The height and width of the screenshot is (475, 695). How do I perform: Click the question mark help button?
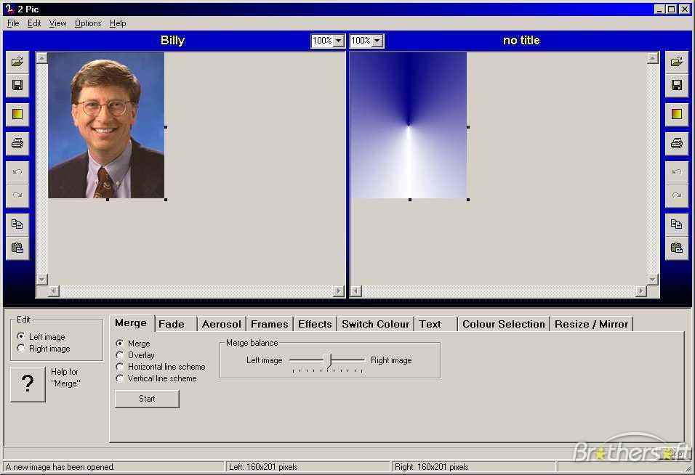click(28, 383)
